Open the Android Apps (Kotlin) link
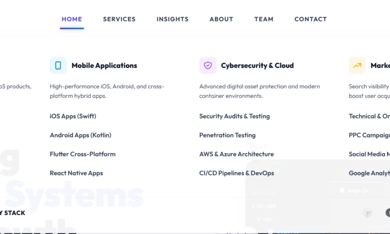 (x=80, y=135)
